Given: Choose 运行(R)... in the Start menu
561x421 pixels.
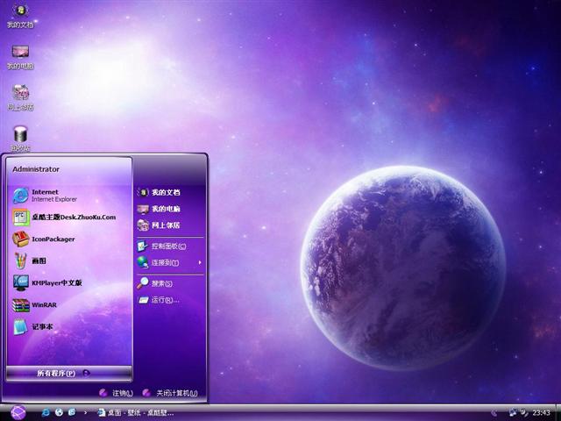Looking at the screenshot, I should [164, 300].
